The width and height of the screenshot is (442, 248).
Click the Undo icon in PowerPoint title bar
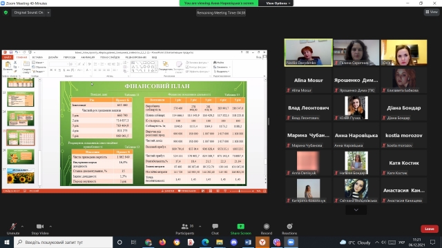tap(17, 52)
